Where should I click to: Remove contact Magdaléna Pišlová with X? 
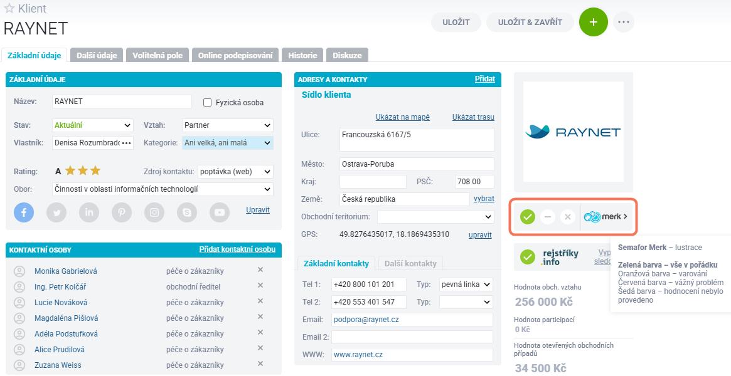pos(260,317)
